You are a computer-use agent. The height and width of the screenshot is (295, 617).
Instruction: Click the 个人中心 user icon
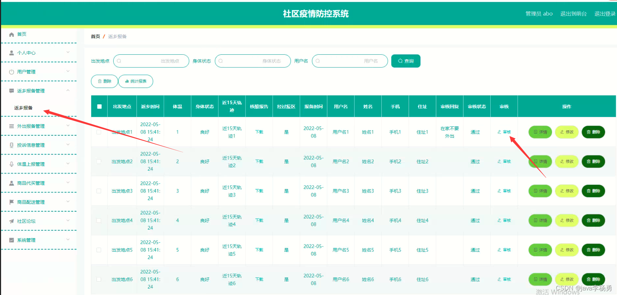pyautogui.click(x=12, y=53)
